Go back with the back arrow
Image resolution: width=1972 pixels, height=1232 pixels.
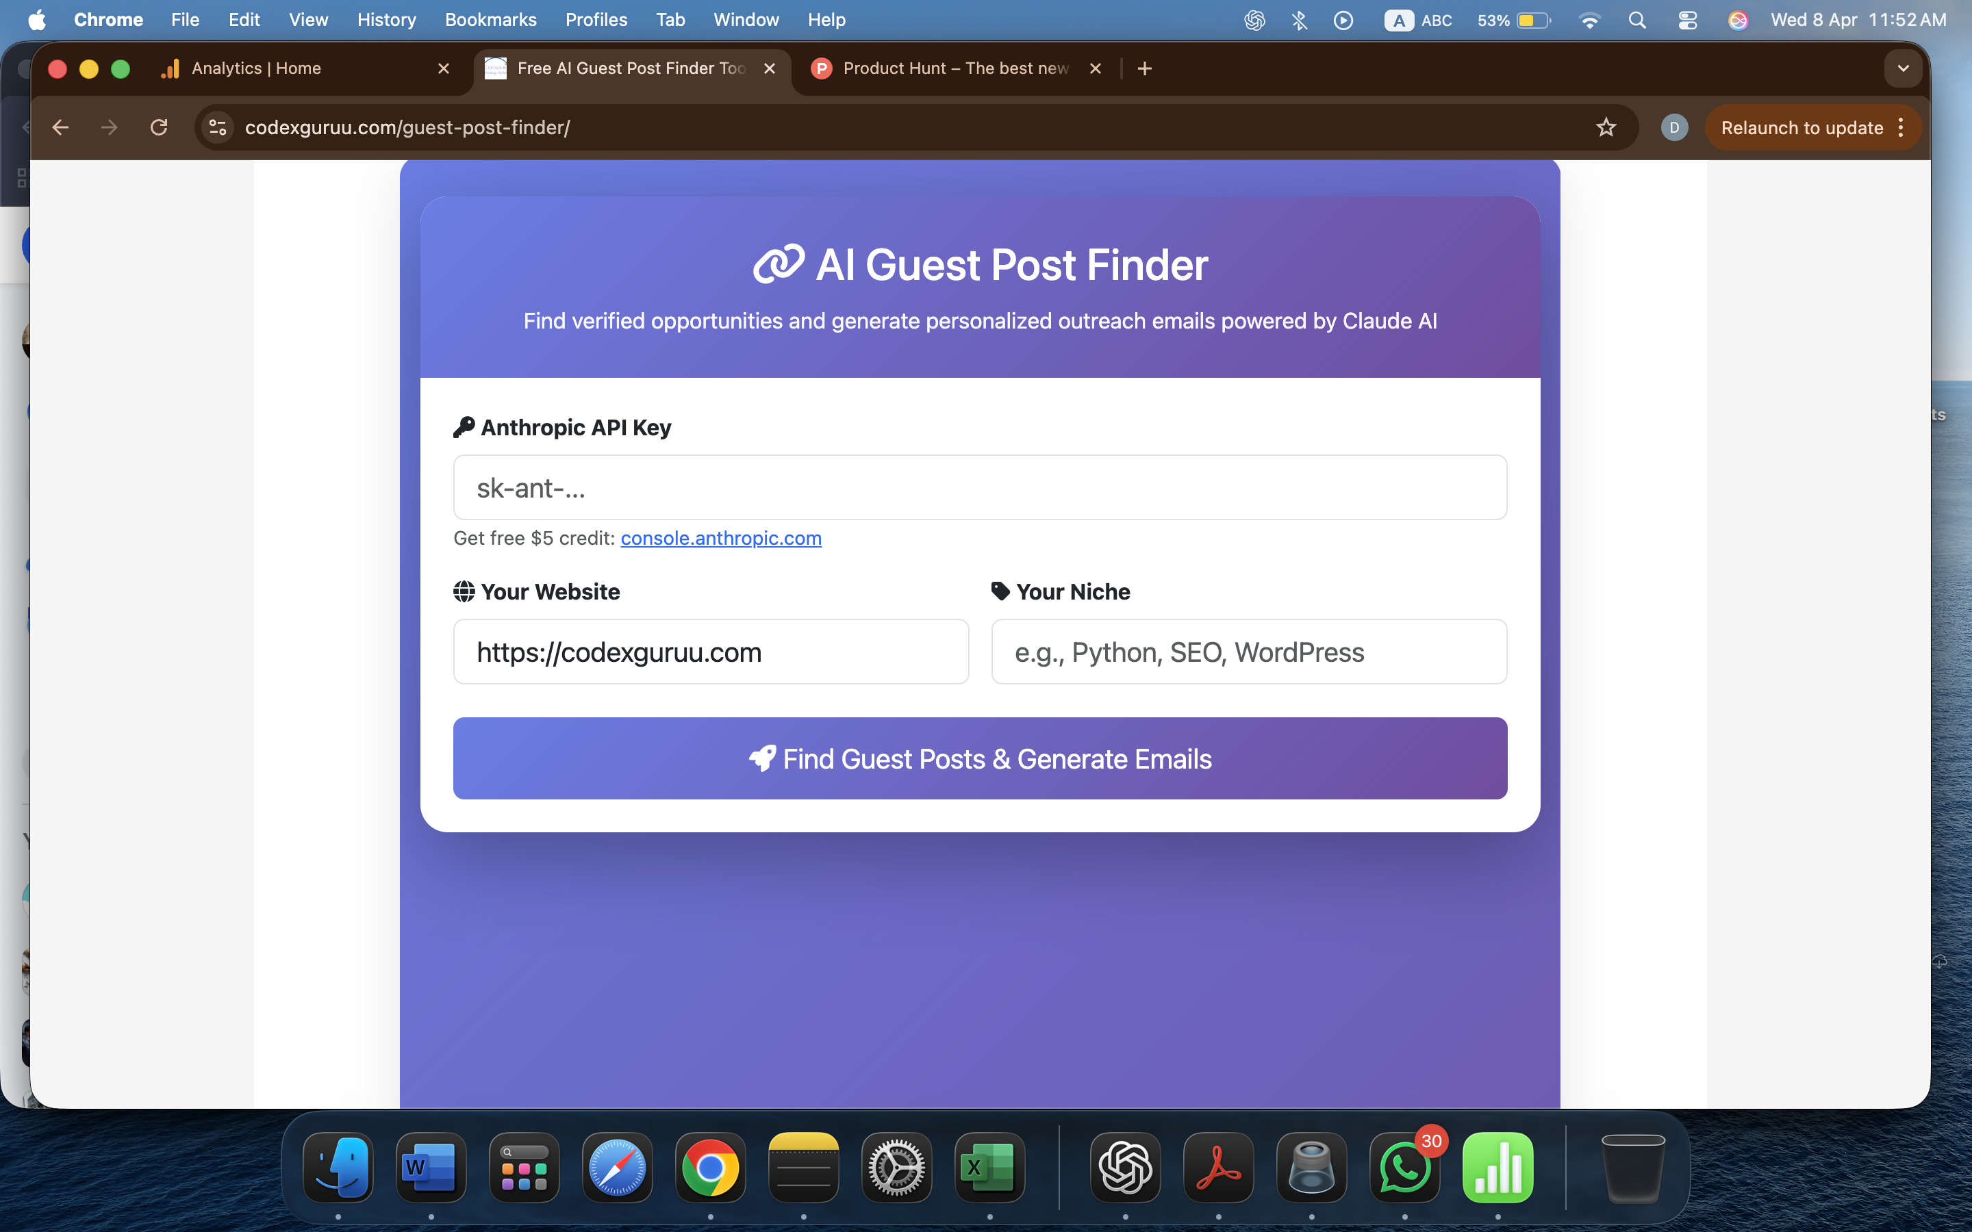[60, 127]
